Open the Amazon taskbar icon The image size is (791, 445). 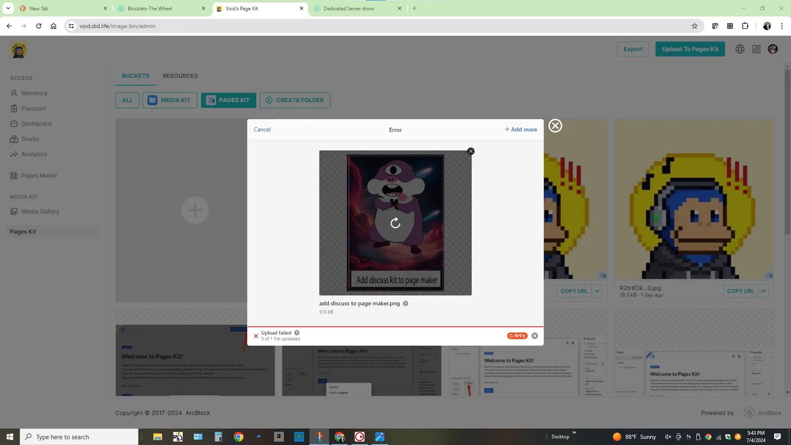point(279,437)
